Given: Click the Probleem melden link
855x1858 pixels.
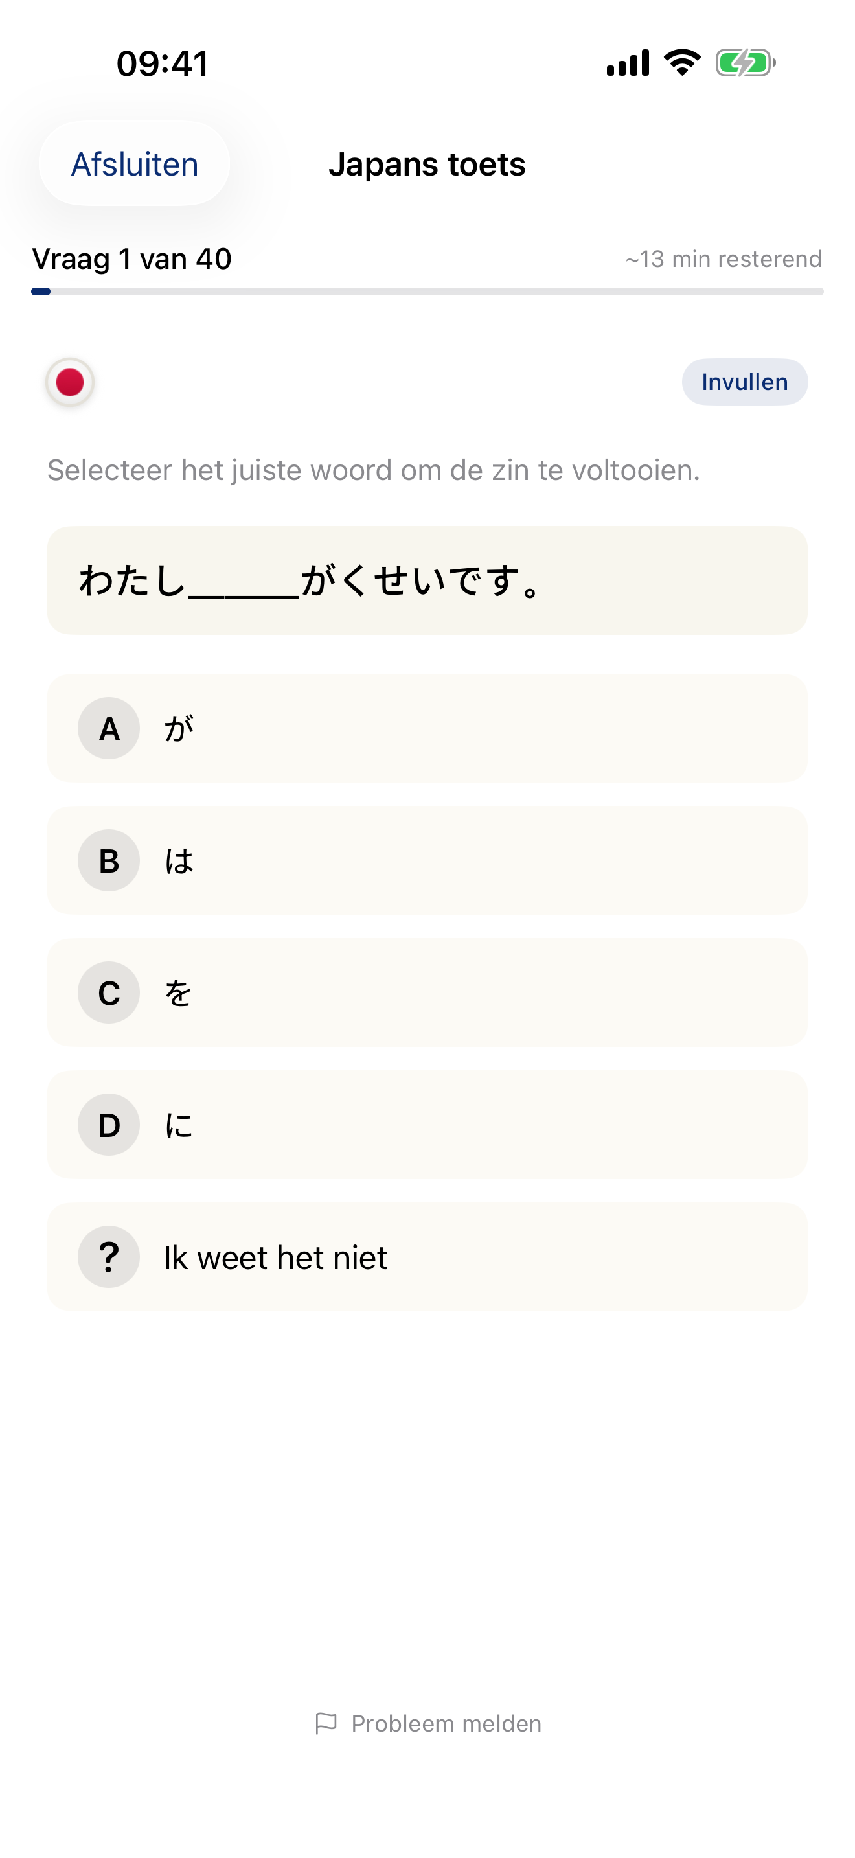Looking at the screenshot, I should (445, 1723).
